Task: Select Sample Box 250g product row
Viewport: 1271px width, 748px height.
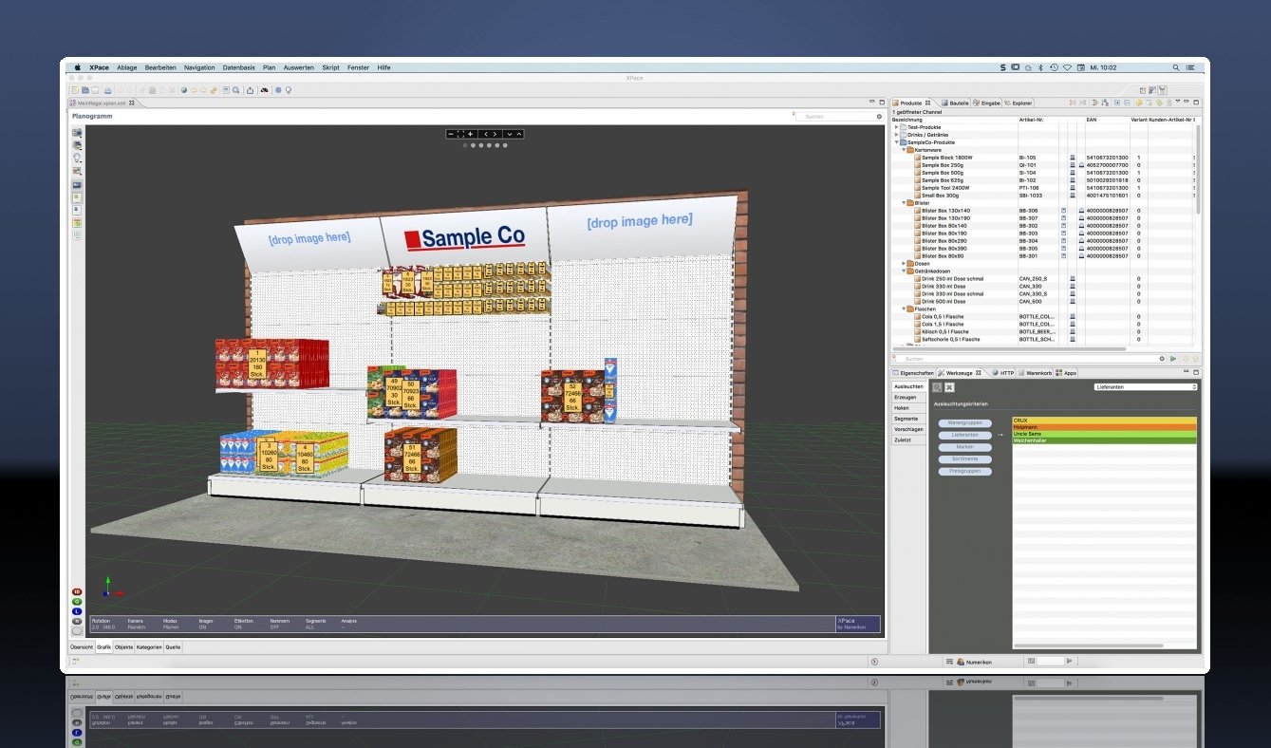Action: pyautogui.click(x=1045, y=165)
